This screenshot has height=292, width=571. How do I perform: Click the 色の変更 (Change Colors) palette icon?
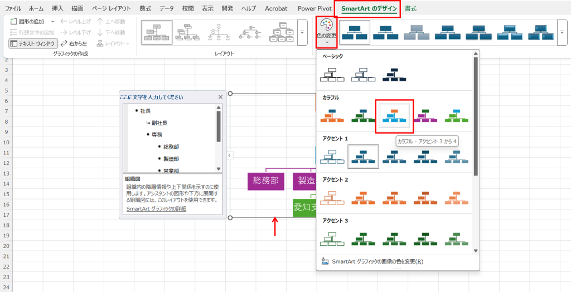tap(326, 25)
